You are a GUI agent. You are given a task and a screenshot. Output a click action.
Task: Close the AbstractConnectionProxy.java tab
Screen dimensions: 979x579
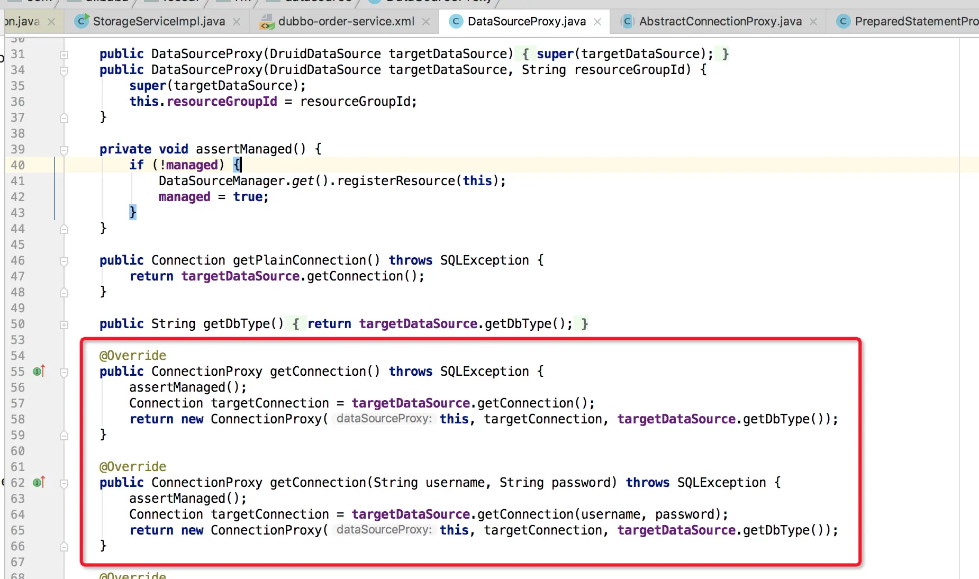coord(813,22)
